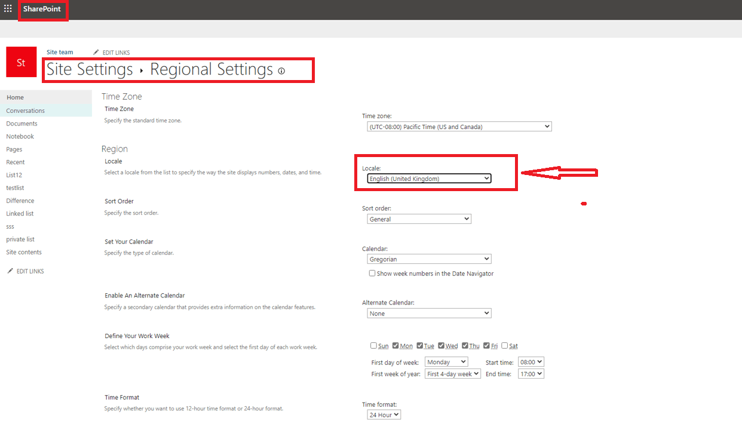The width and height of the screenshot is (742, 430).
Task: Open First day of week dropdown
Action: click(x=446, y=362)
